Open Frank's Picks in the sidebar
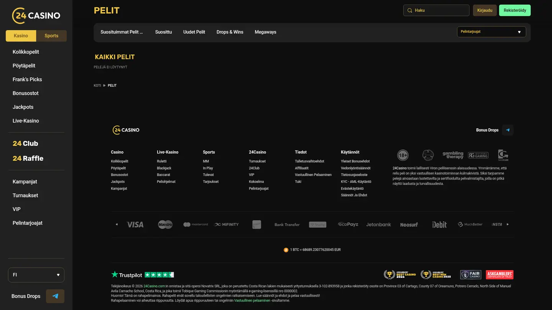Viewport: 552px width, 310px height. pos(27,80)
